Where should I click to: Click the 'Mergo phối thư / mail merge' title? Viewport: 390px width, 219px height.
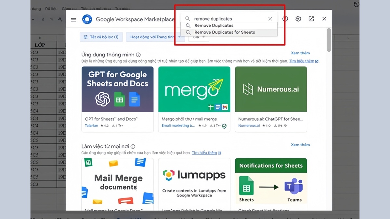(189, 119)
